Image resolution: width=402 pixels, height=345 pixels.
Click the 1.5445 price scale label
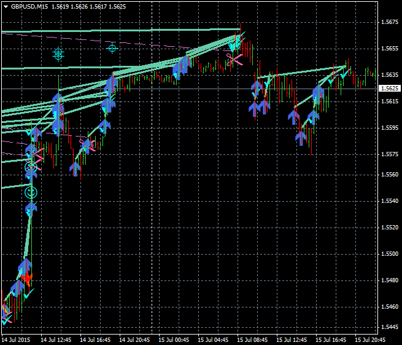point(390,327)
